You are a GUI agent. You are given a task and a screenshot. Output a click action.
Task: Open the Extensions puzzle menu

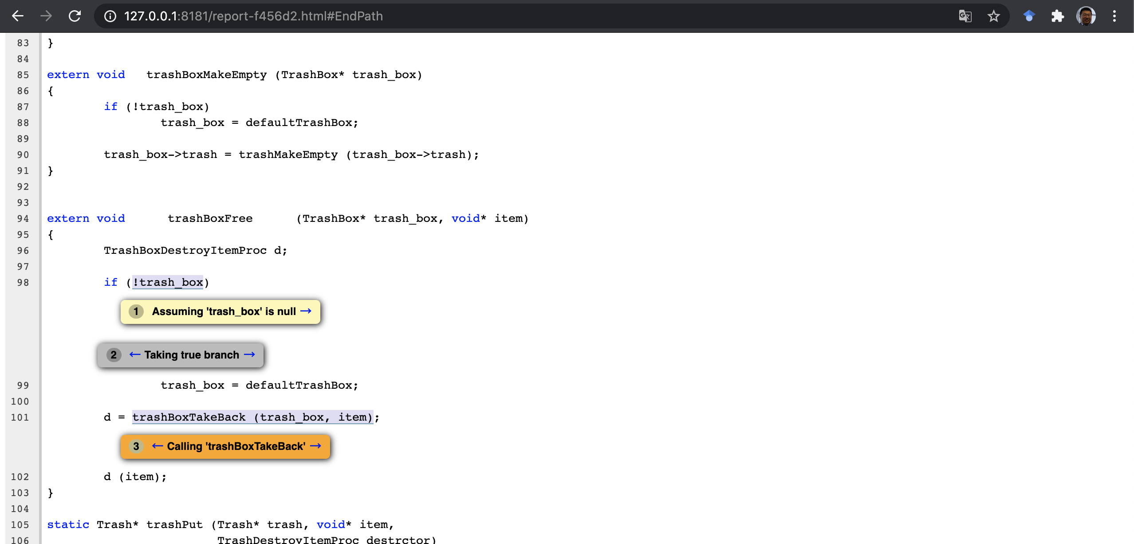(1057, 16)
